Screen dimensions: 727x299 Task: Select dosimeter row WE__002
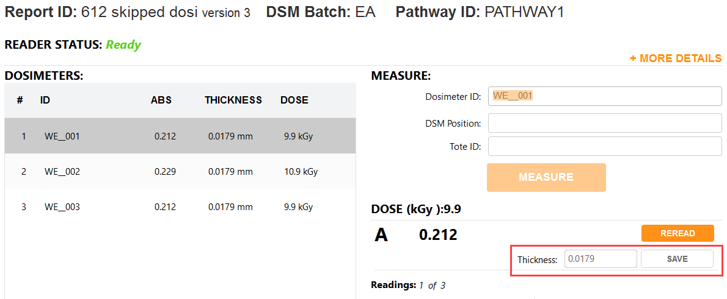point(180,172)
